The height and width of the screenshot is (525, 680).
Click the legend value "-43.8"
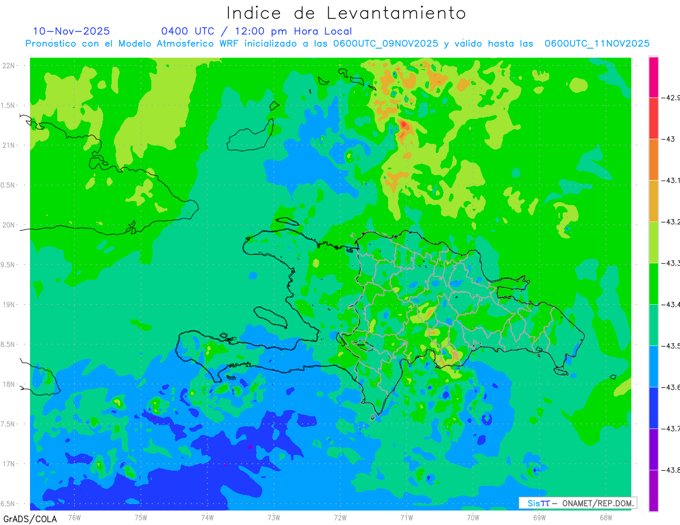point(671,470)
